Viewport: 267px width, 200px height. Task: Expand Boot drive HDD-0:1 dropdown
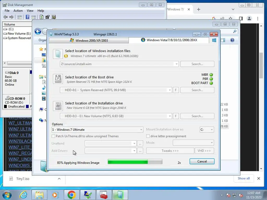(169, 90)
